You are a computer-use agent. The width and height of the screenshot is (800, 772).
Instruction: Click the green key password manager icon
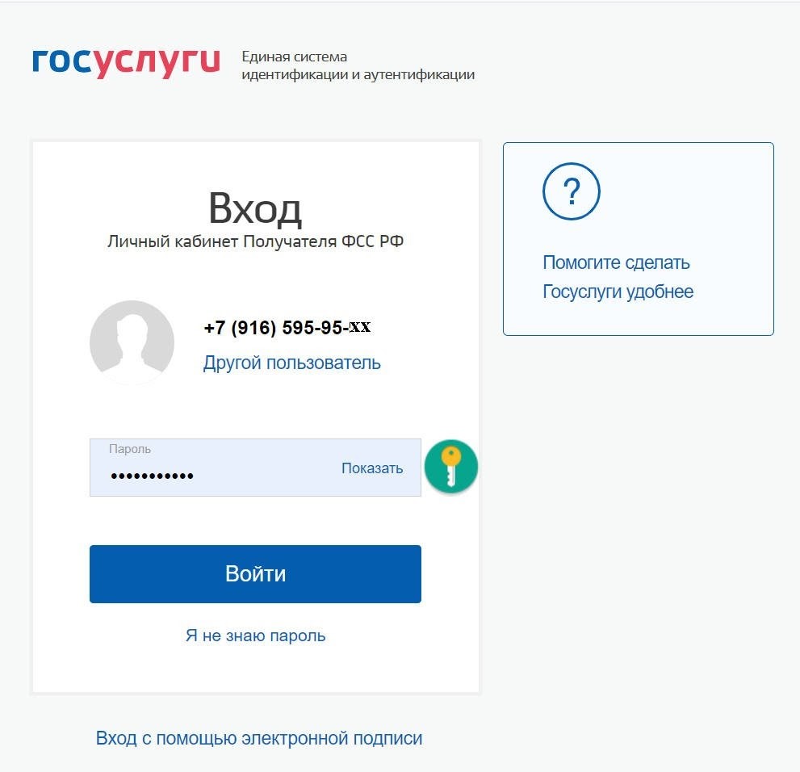coord(451,467)
